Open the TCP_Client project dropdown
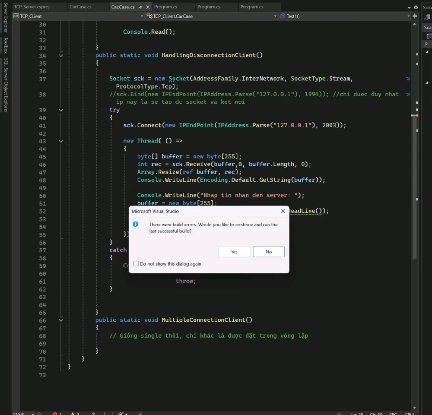432x415 pixels. pyautogui.click(x=142, y=16)
